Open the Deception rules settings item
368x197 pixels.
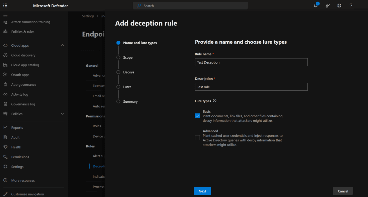(99, 166)
